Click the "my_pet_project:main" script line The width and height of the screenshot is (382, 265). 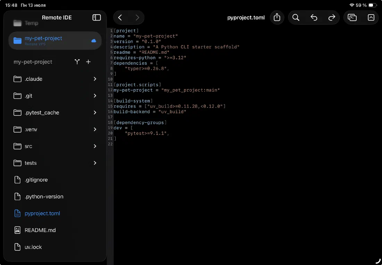click(167, 90)
